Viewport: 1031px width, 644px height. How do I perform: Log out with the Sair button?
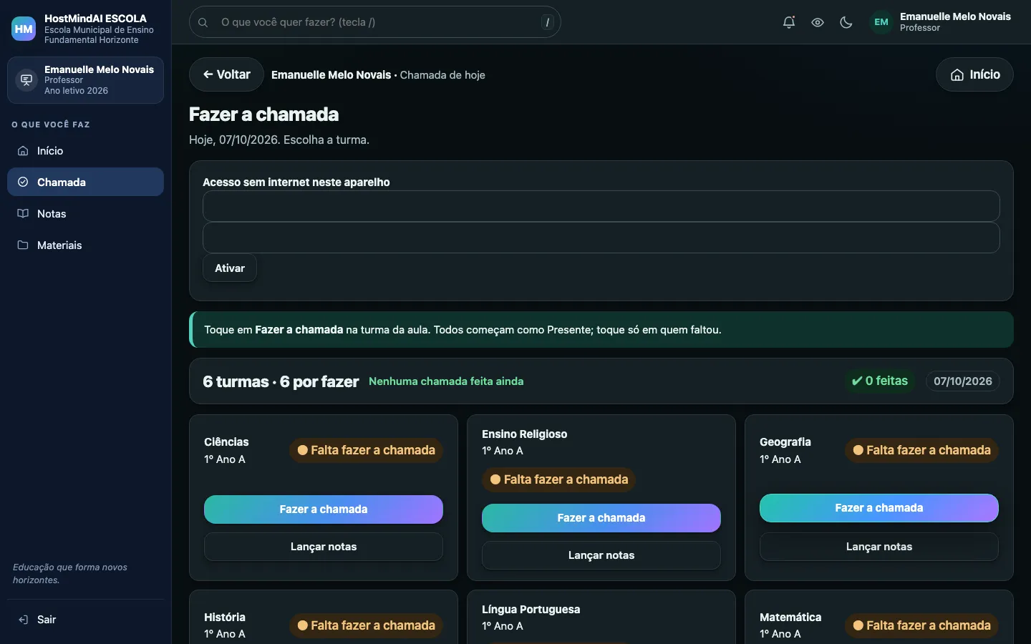coord(85,620)
